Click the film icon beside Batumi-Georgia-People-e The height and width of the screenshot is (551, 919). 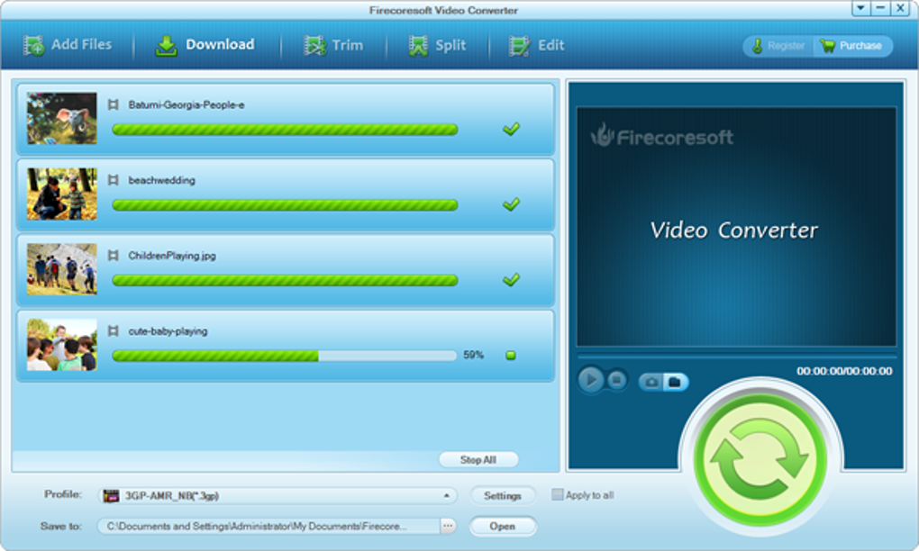[114, 104]
